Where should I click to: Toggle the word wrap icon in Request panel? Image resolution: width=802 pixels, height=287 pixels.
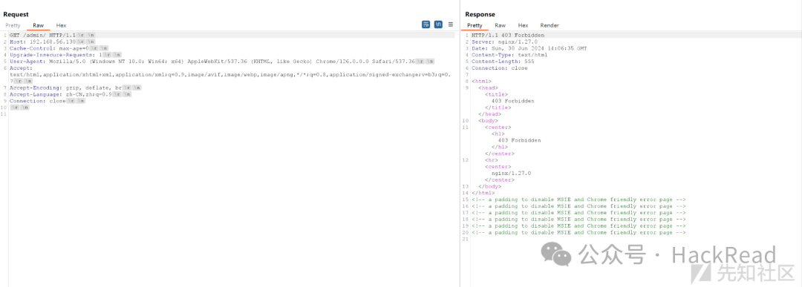pos(426,24)
